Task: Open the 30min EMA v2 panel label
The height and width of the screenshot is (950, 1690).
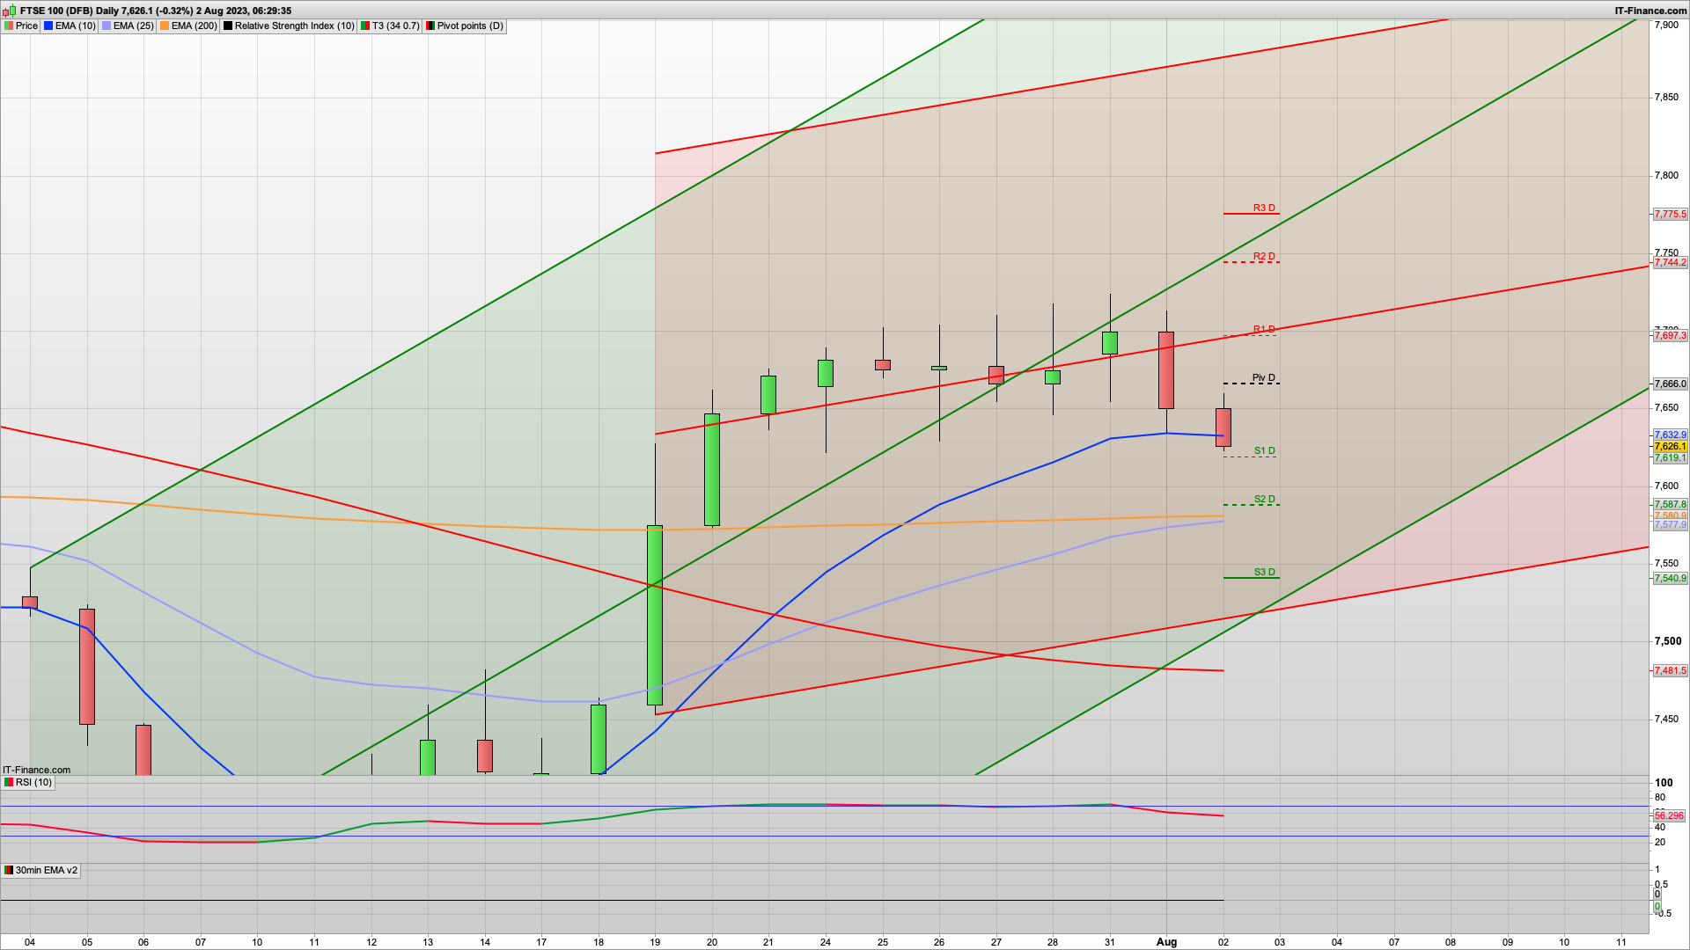Action: 46,870
